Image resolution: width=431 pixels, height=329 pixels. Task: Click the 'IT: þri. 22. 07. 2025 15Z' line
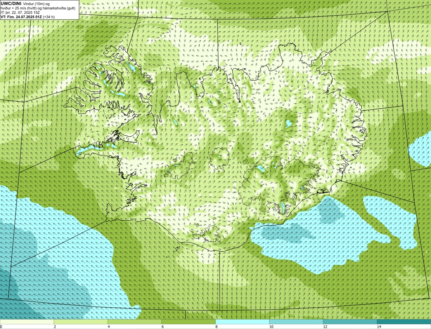[x=20, y=12]
